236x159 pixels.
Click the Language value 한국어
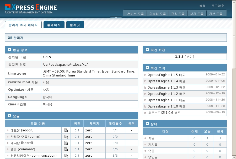click(x=47, y=97)
